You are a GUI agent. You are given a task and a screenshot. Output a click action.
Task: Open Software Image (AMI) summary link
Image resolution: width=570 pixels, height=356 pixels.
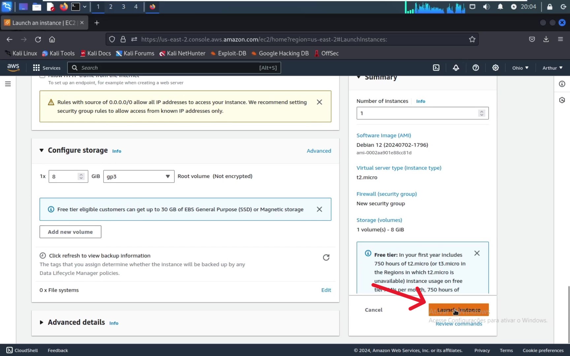[384, 135]
